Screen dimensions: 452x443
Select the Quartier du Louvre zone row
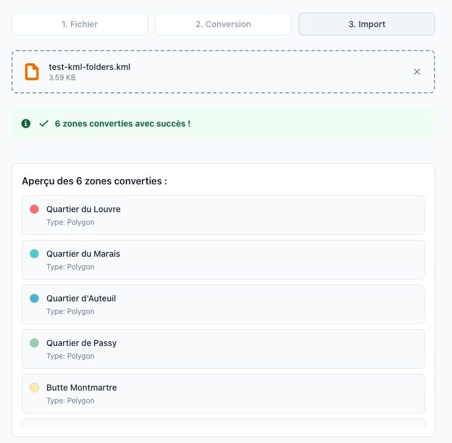click(x=223, y=215)
